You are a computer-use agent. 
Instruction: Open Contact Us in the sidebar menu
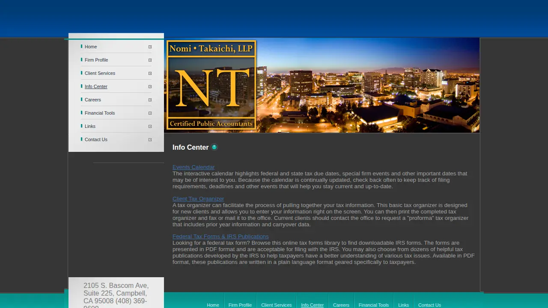coord(96,139)
